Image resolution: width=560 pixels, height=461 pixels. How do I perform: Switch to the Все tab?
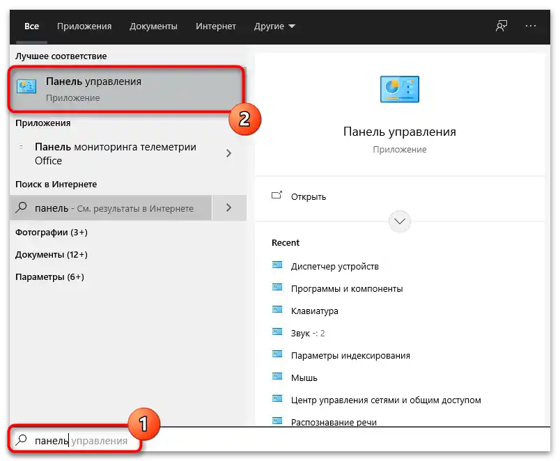(31, 26)
